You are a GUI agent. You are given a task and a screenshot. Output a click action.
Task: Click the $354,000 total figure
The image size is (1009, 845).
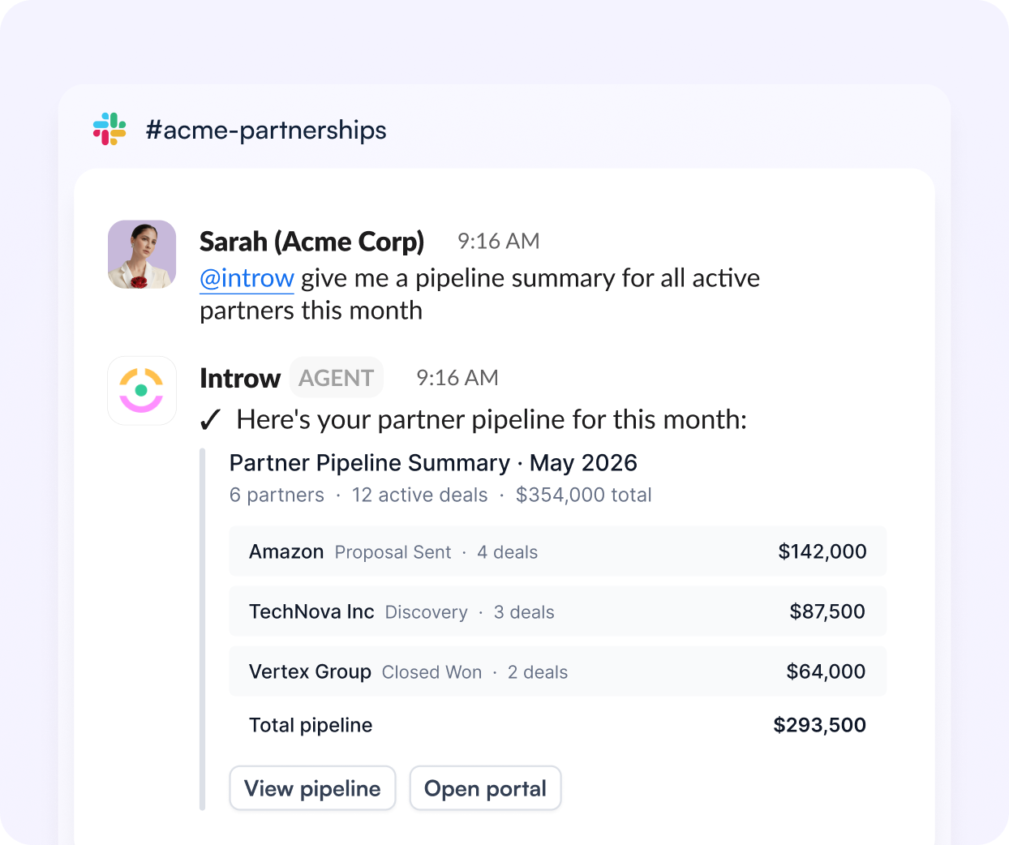(584, 495)
